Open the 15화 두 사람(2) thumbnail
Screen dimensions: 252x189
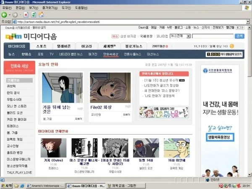[x=115, y=148]
